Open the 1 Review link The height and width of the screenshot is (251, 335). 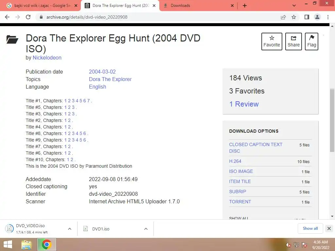point(244,104)
